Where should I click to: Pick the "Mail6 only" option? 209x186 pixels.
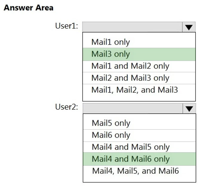(x=111, y=135)
